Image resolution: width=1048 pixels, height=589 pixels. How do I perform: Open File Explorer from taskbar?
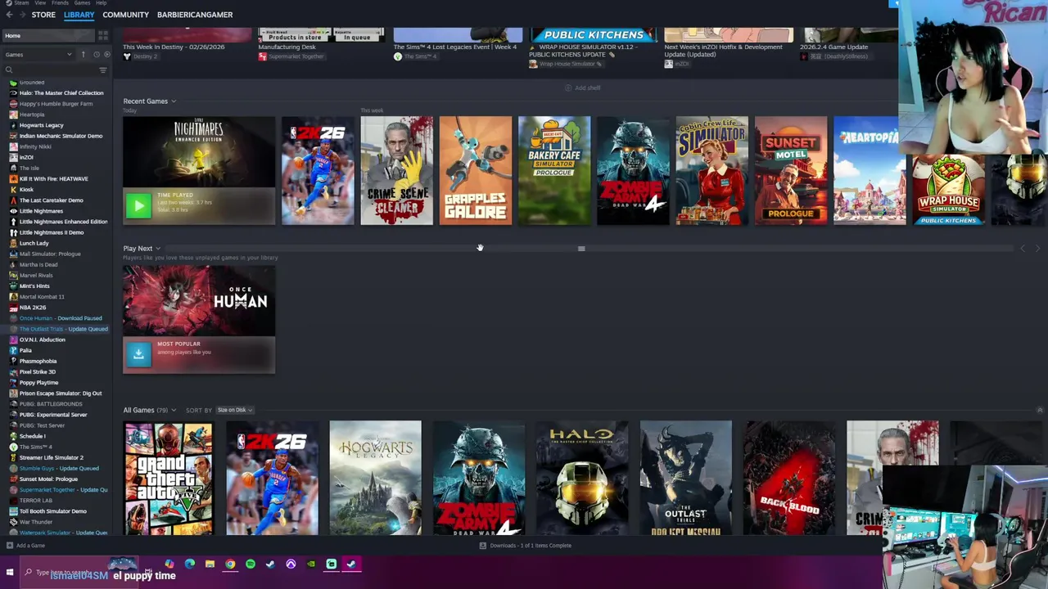(x=210, y=564)
